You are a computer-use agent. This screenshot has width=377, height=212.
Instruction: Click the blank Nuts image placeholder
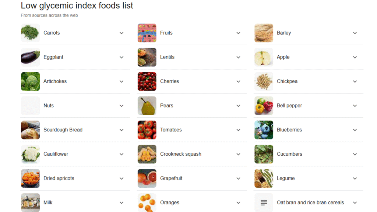(30, 106)
